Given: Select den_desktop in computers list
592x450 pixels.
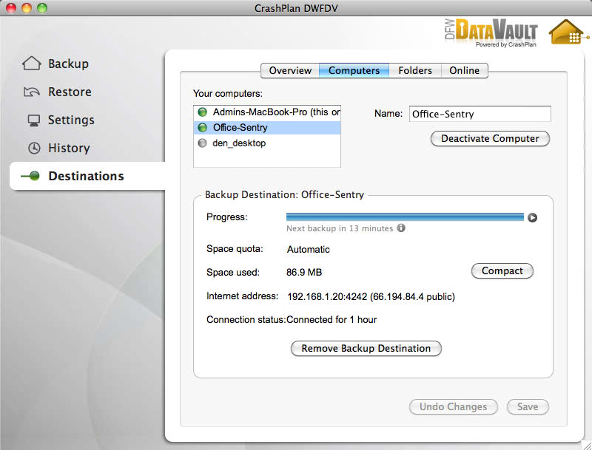Looking at the screenshot, I should click(267, 143).
